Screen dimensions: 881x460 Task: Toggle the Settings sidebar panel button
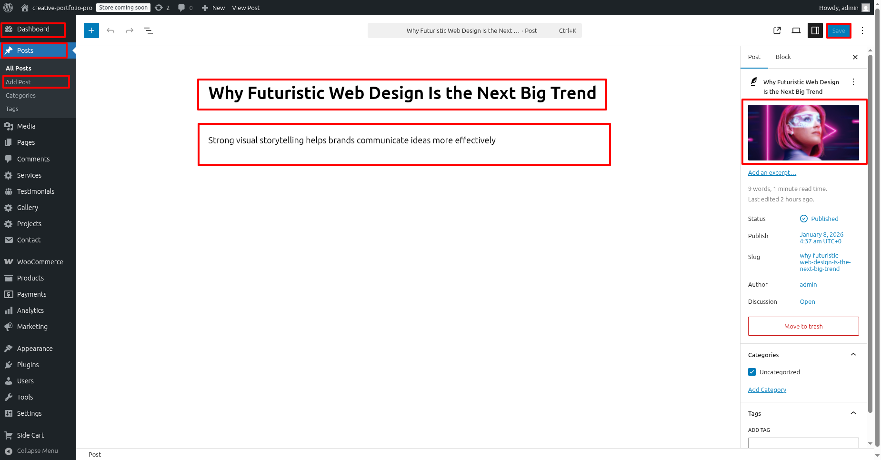coord(815,30)
